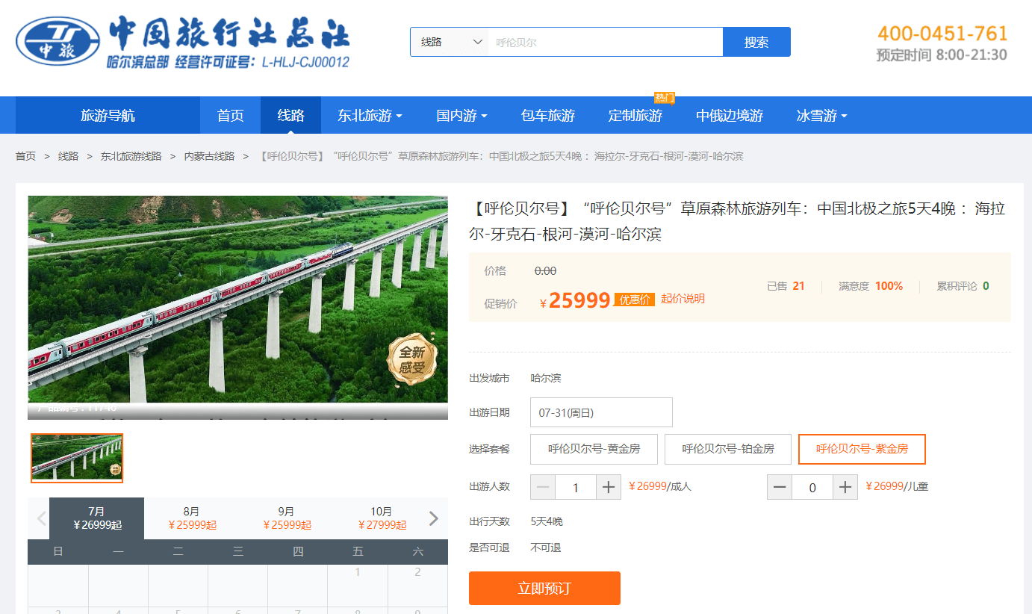Image resolution: width=1032 pixels, height=614 pixels.
Task: Increase the adult traveler count
Action: (609, 487)
